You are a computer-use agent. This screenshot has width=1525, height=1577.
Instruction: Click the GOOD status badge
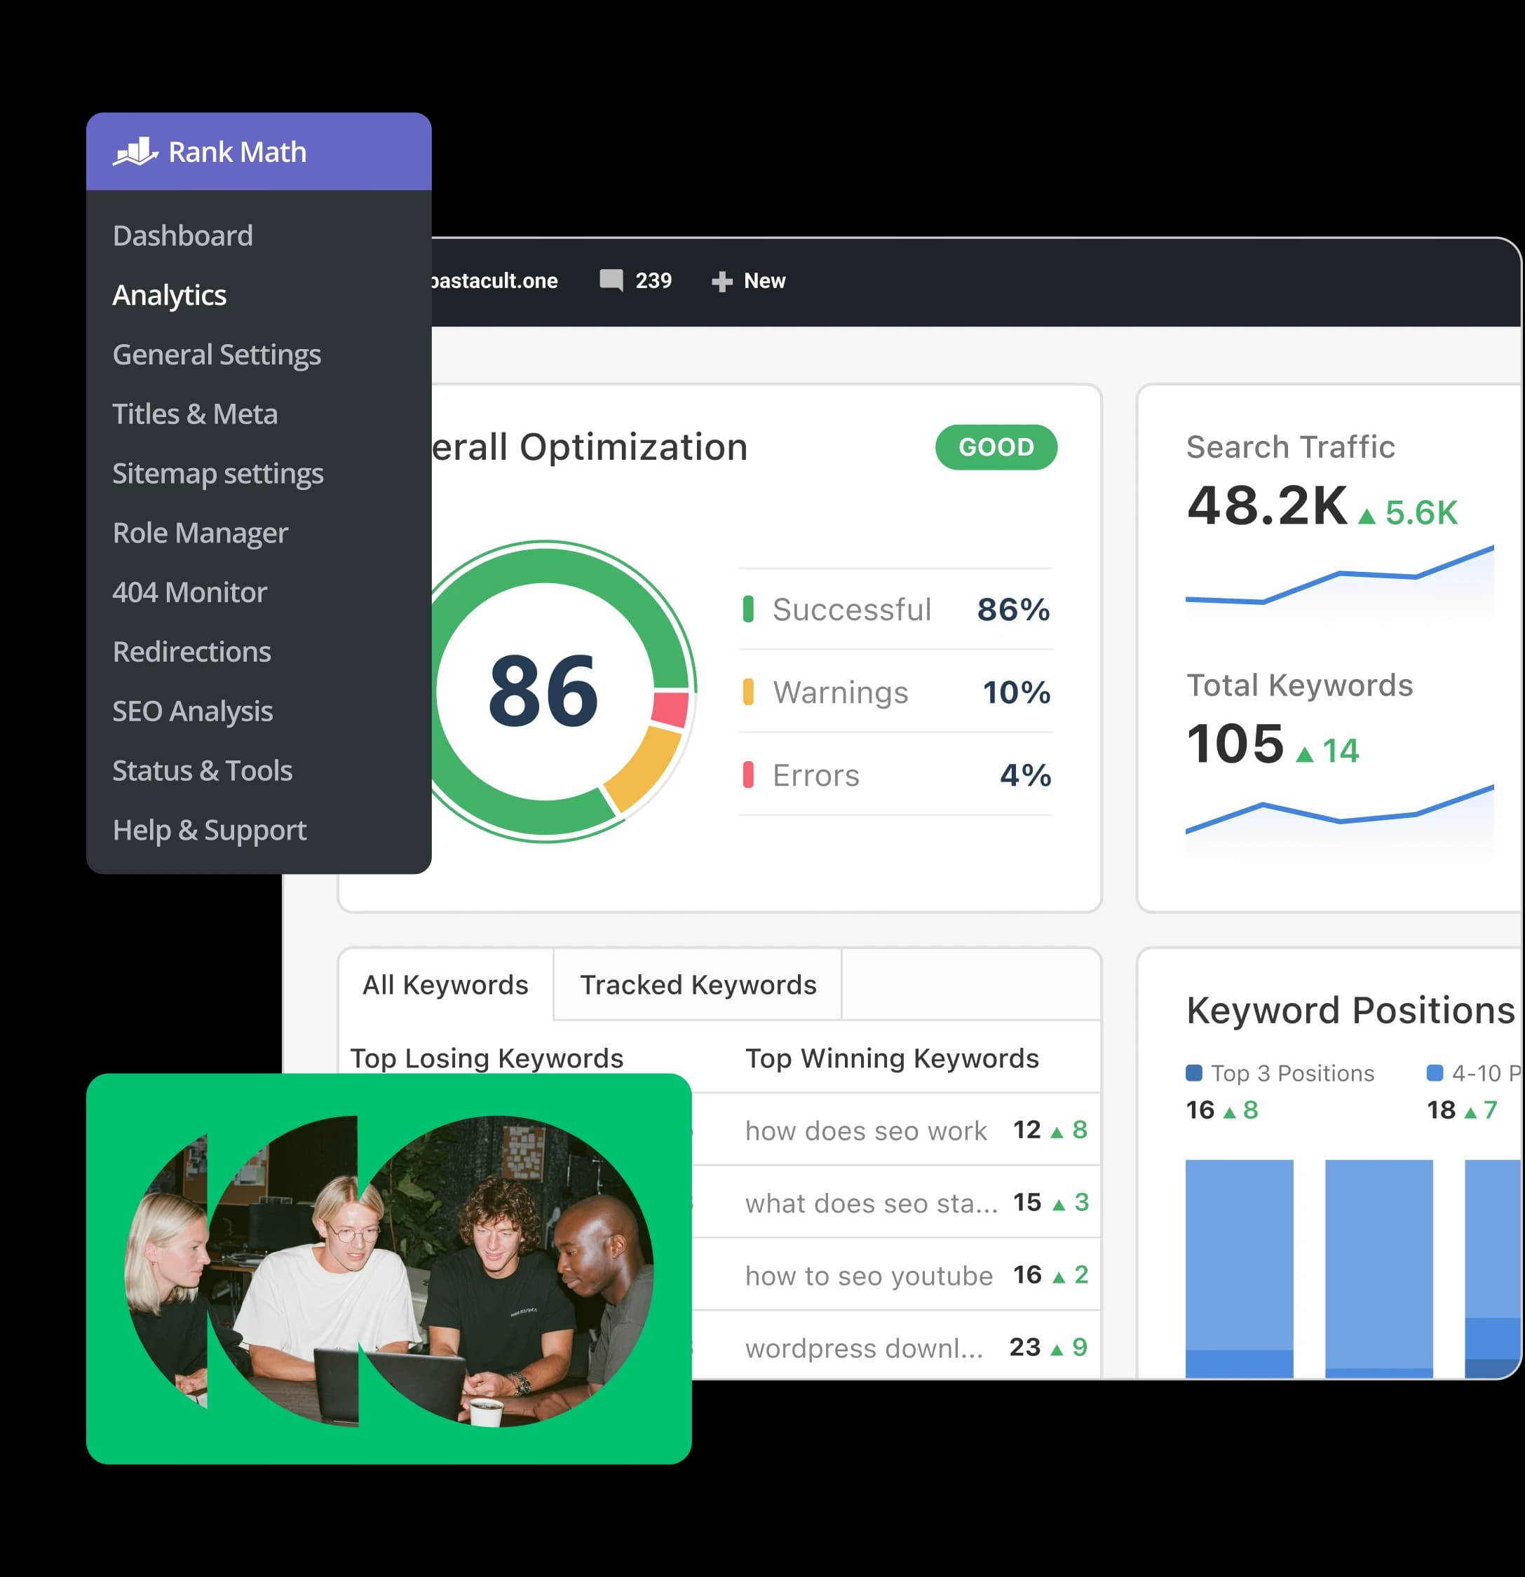[x=996, y=447]
